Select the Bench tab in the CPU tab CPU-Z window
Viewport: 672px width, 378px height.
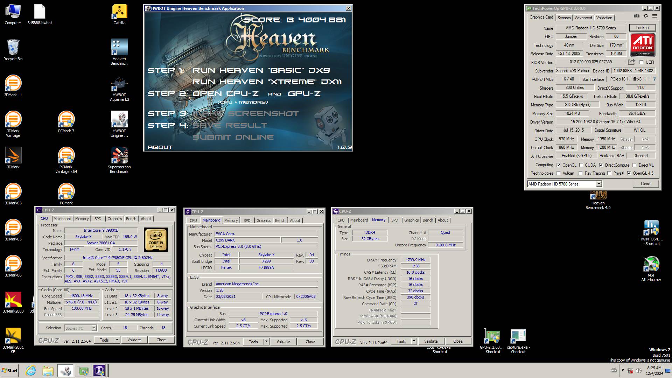pyautogui.click(x=131, y=219)
